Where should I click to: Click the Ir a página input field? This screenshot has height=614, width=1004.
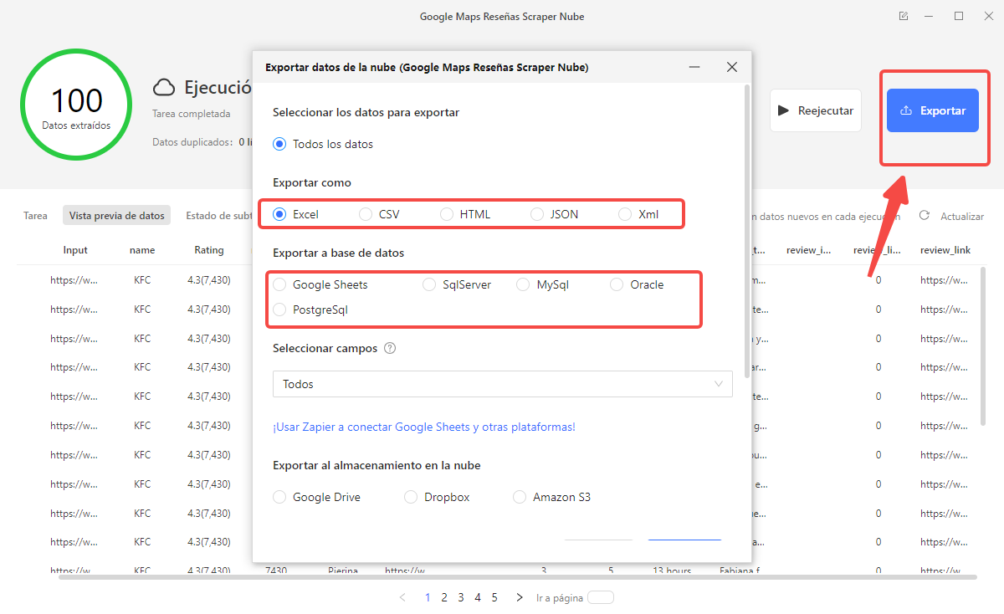pyautogui.click(x=599, y=597)
